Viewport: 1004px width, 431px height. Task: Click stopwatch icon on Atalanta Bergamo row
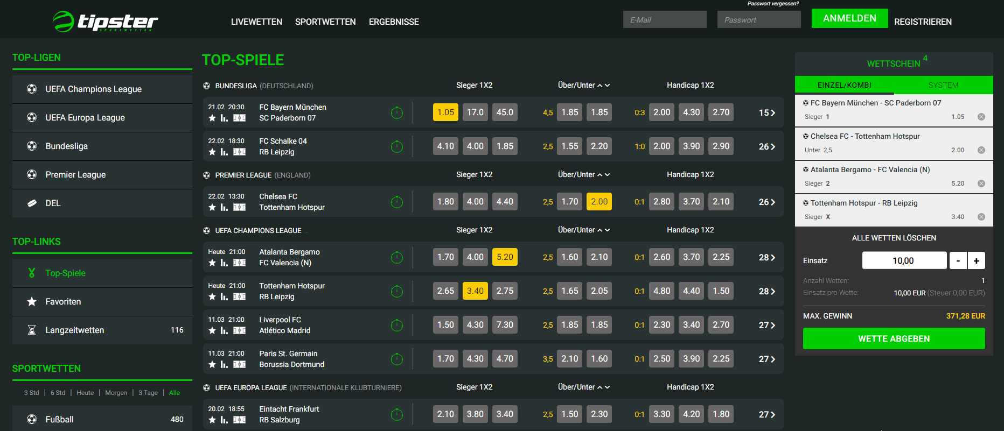[x=397, y=258]
